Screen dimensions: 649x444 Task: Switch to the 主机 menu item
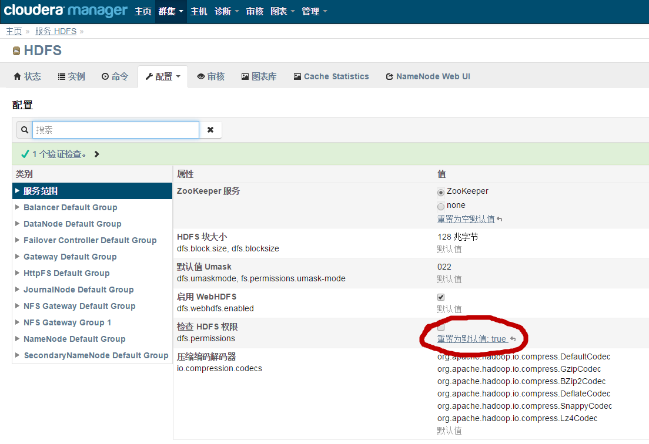[x=199, y=11]
